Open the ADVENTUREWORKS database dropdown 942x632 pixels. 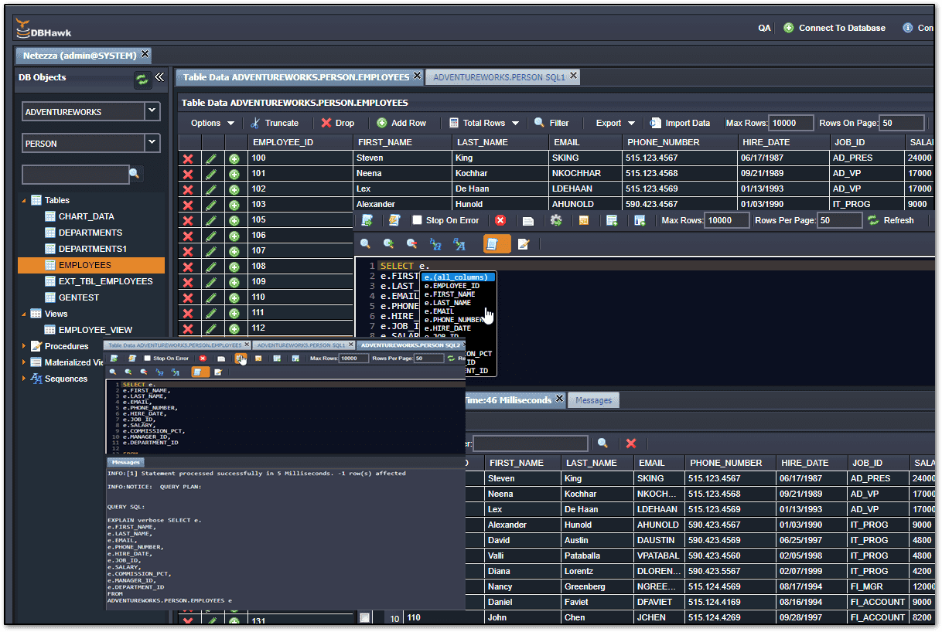pos(152,111)
